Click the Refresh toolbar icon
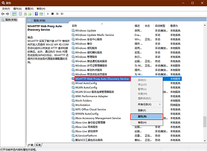 pyautogui.click(x=25, y=14)
